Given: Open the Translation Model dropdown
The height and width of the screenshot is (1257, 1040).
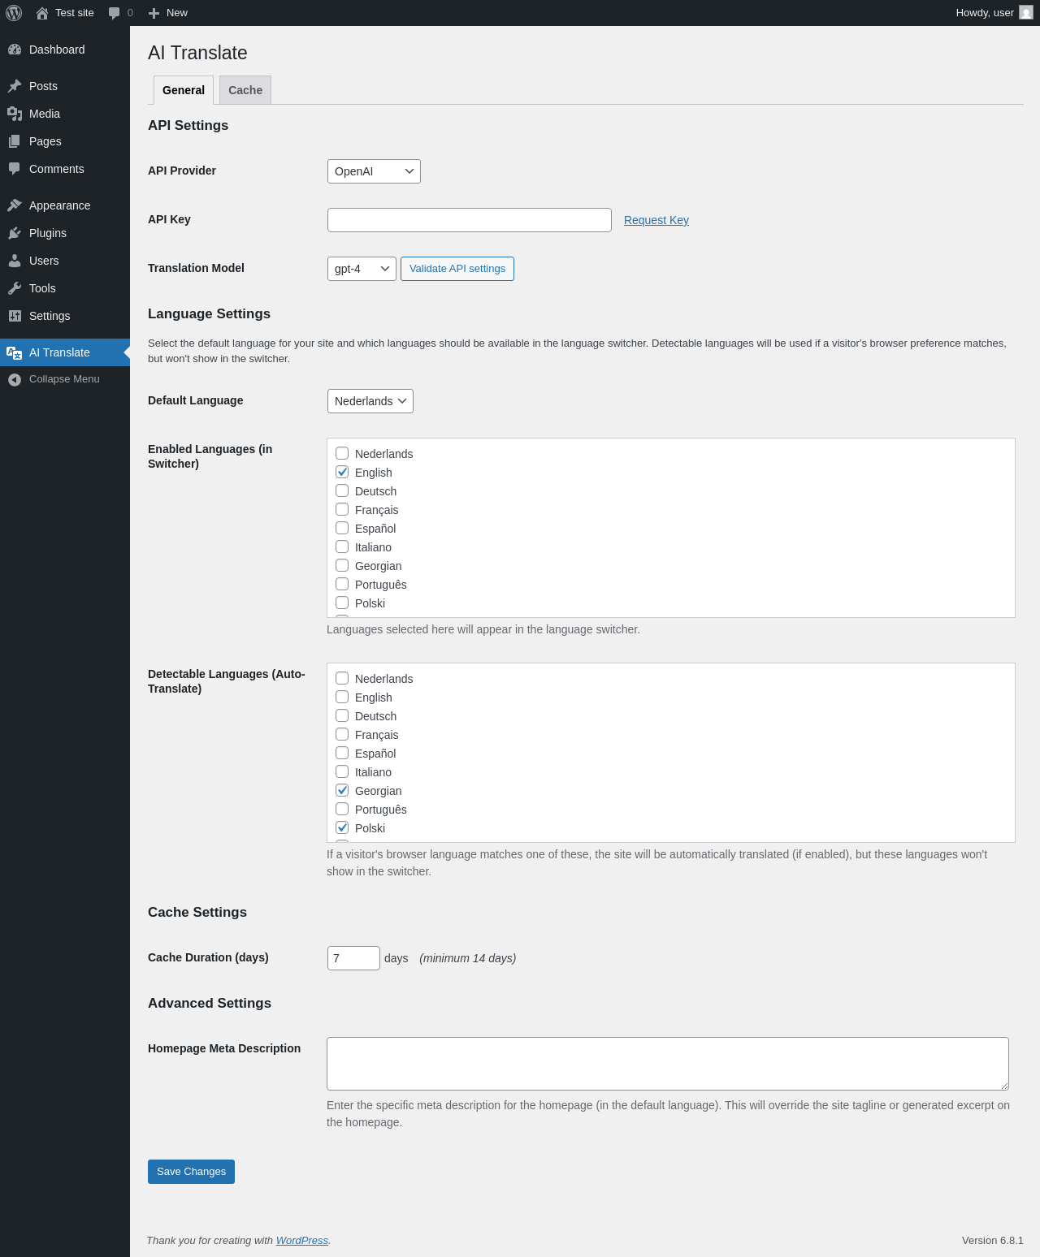Looking at the screenshot, I should 362,269.
